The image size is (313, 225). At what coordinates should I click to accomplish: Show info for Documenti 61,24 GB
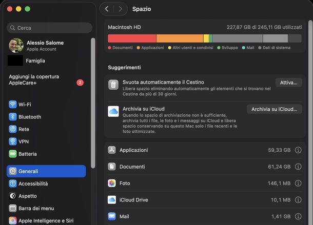pyautogui.click(x=298, y=167)
